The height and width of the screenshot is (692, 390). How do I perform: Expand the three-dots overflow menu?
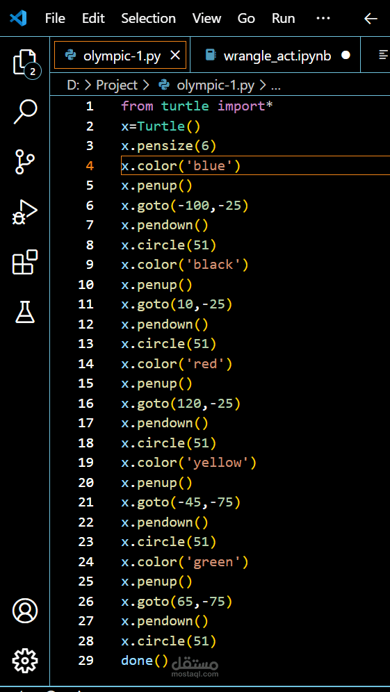pos(324,19)
